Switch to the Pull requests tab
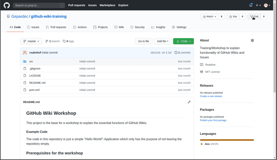 coord(56,27)
